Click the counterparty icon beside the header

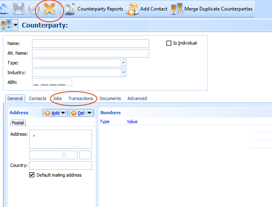pos(6,25)
